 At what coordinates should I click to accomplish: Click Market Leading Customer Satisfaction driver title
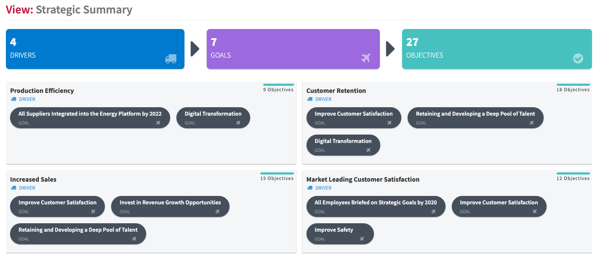[363, 180]
